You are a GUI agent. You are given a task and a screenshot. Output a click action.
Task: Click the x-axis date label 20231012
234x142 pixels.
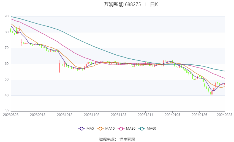(65, 115)
